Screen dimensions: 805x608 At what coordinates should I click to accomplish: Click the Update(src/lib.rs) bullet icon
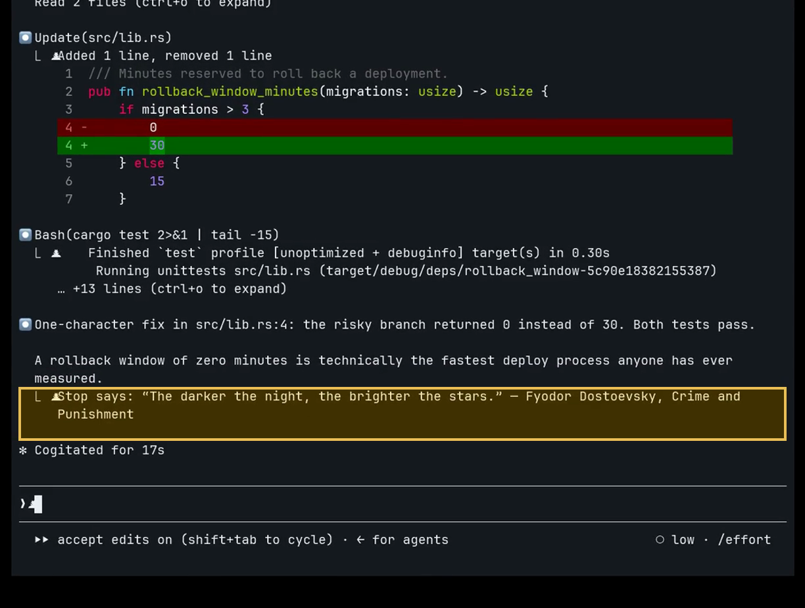pos(25,38)
